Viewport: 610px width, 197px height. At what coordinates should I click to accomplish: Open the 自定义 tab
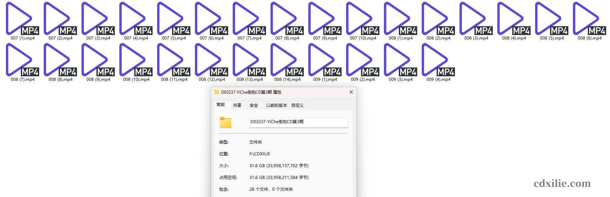[x=298, y=105]
